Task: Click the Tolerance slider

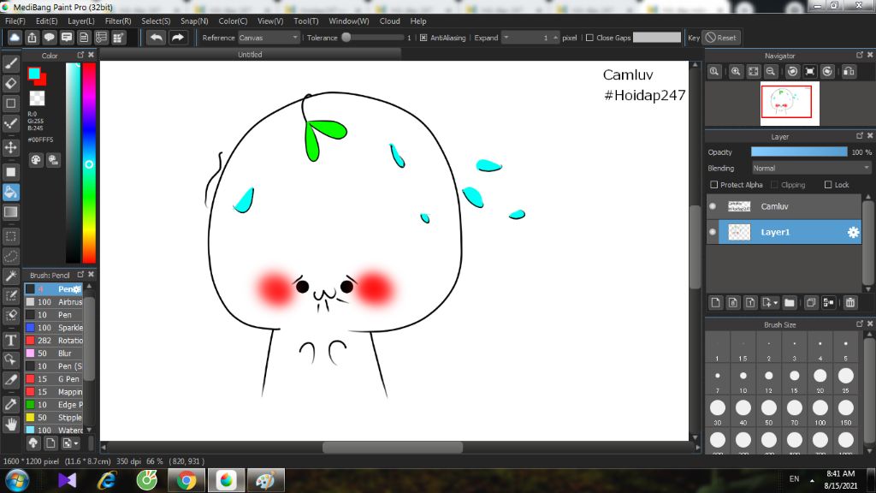Action: (x=373, y=38)
